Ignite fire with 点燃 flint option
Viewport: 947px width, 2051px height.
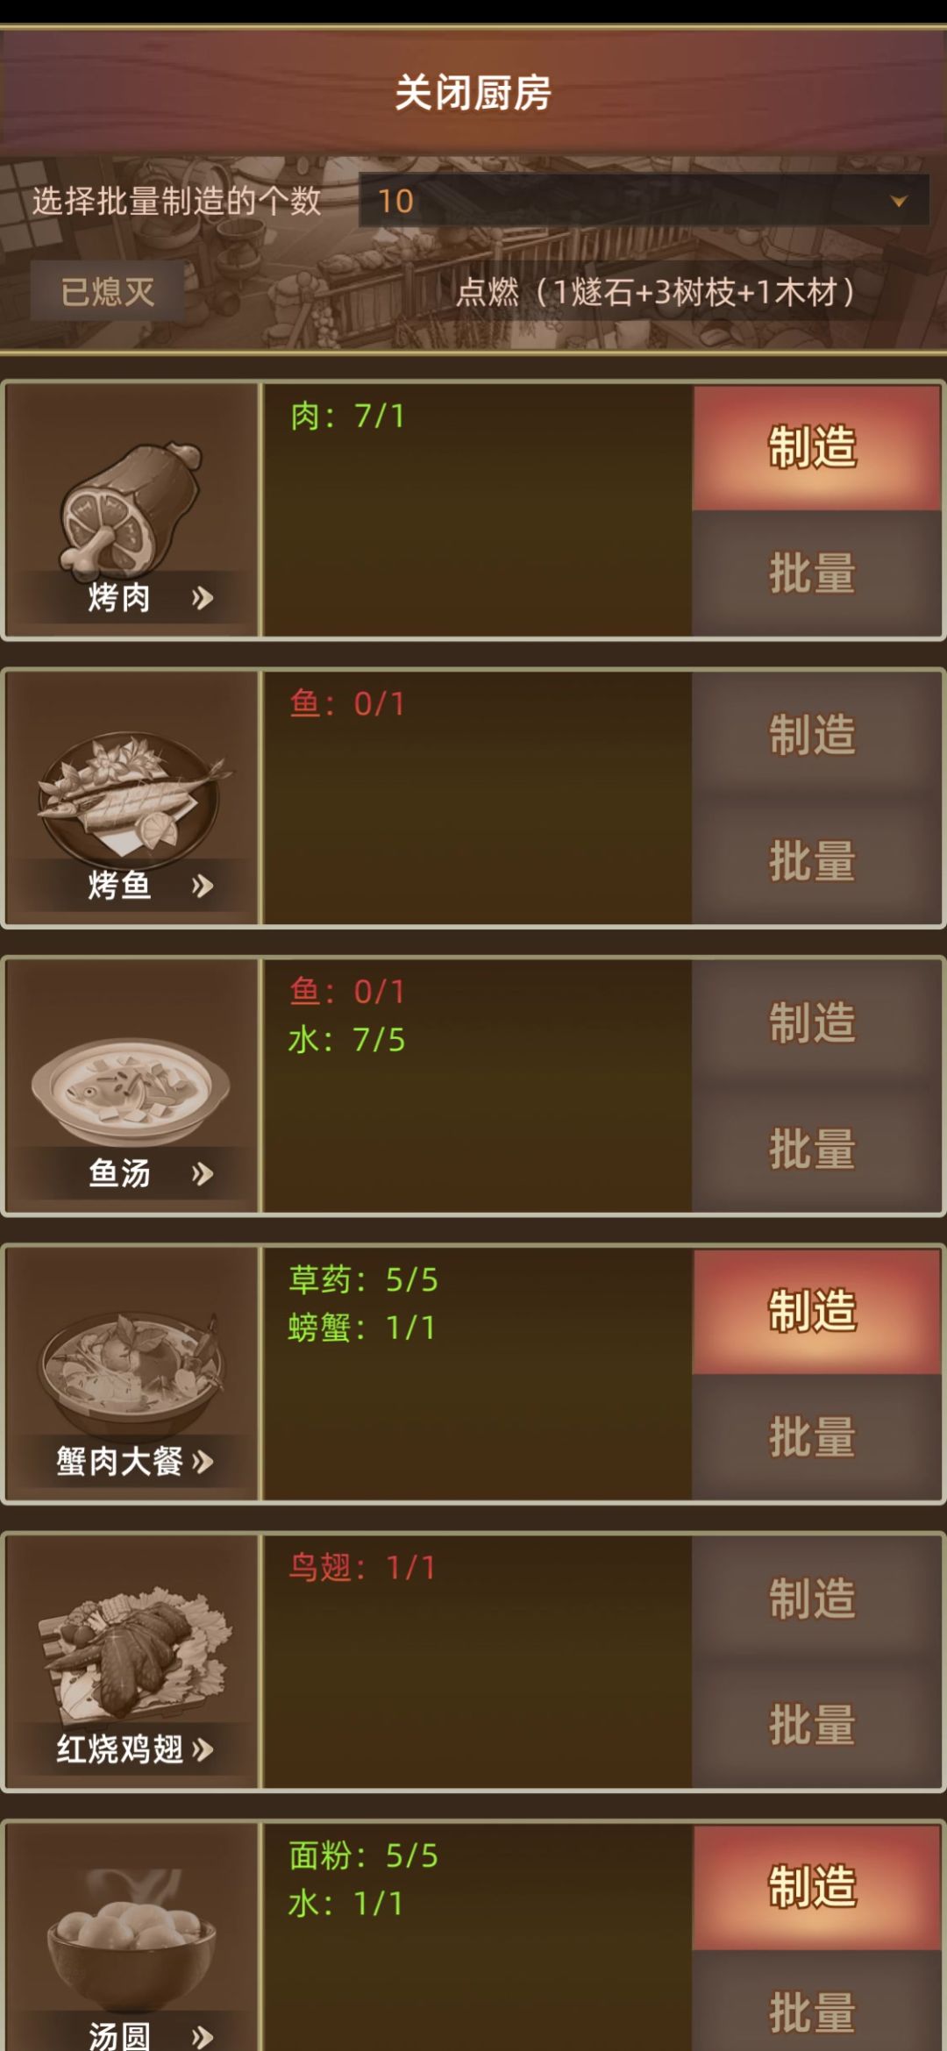(x=656, y=291)
